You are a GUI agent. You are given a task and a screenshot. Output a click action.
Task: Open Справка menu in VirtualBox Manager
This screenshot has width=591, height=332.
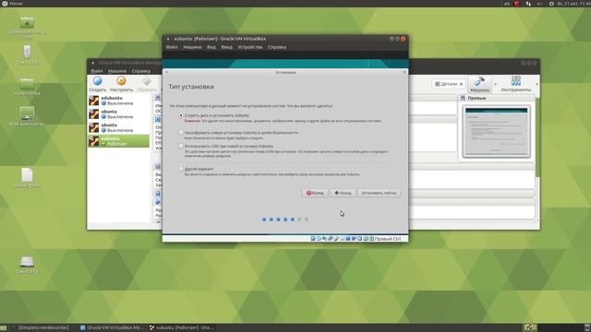[x=141, y=71]
